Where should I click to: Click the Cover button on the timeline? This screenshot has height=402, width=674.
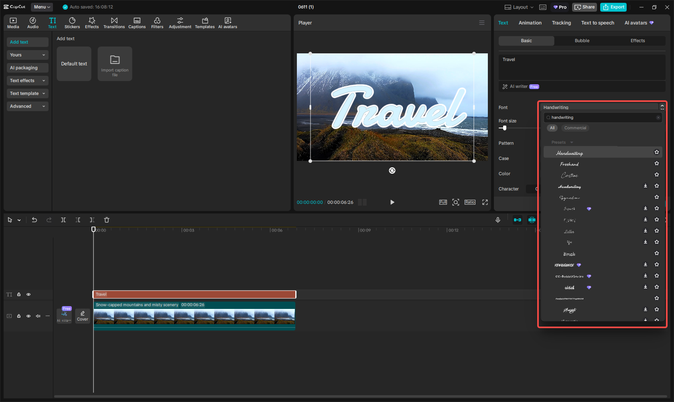coord(82,316)
